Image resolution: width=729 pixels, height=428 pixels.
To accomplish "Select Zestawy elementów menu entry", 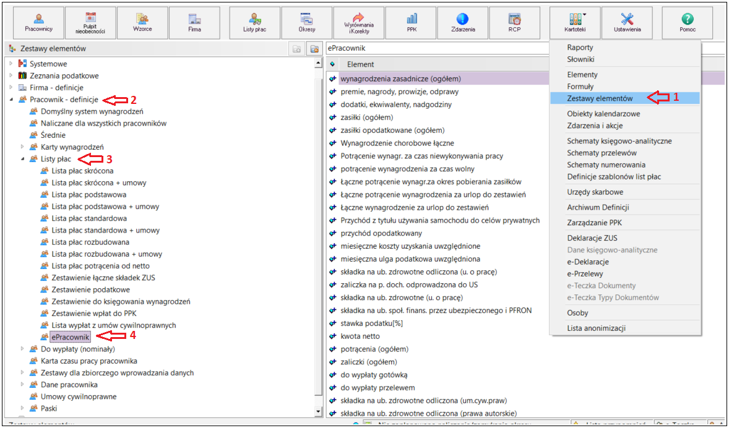I will tap(624, 98).
